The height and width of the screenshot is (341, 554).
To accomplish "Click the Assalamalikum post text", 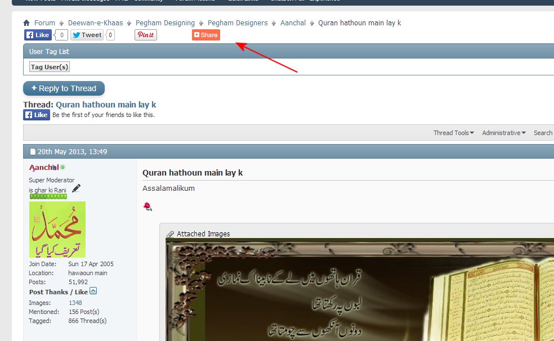I will pyautogui.click(x=168, y=188).
